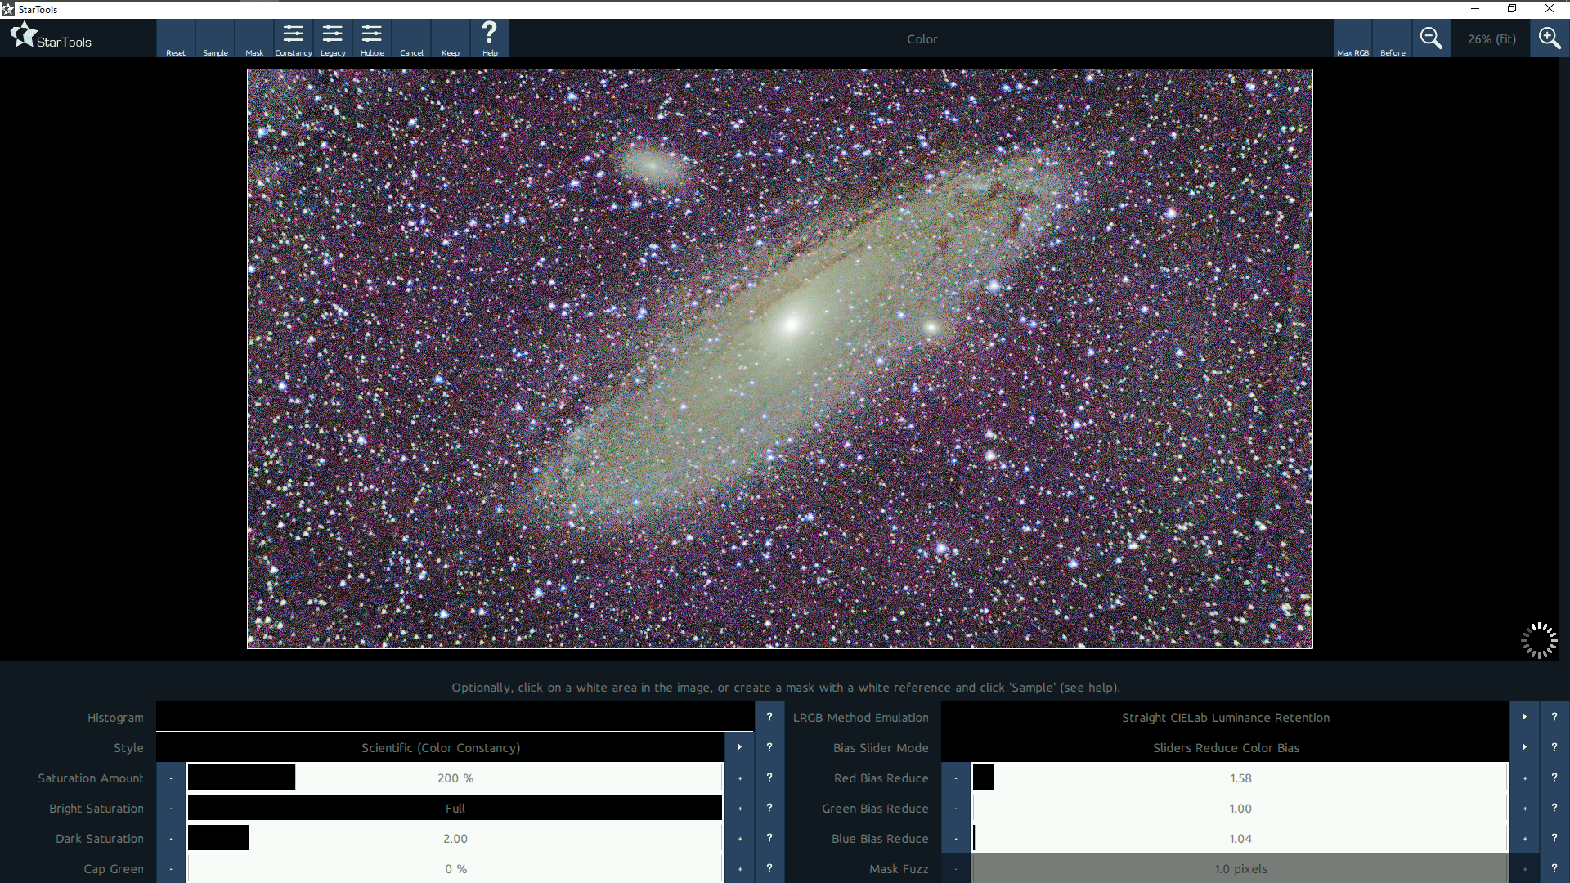Image resolution: width=1570 pixels, height=883 pixels.
Task: Cycle the Style option arrow
Action: point(739,747)
